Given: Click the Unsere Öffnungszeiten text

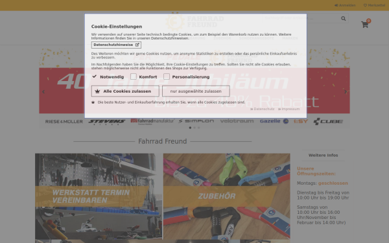Looking at the screenshot, I should [316, 171].
